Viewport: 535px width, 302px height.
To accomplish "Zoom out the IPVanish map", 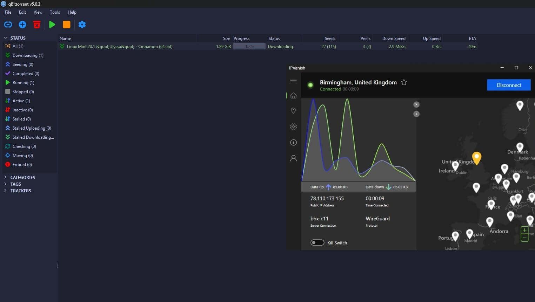I will pyautogui.click(x=524, y=238).
